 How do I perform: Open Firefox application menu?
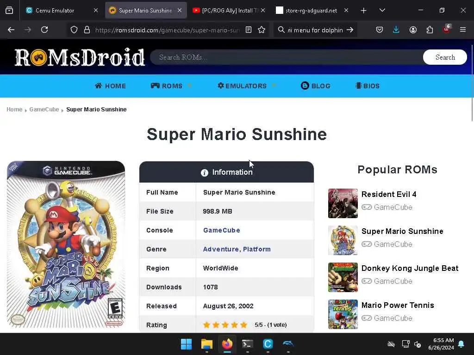click(x=463, y=30)
